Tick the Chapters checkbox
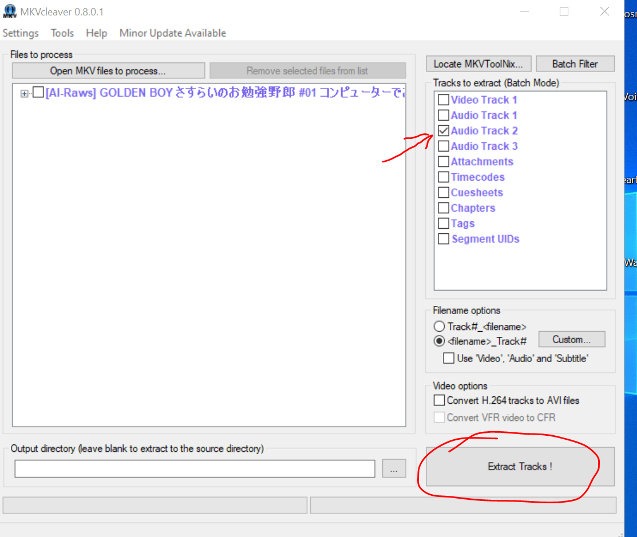Viewport: 637px width, 537px height. [444, 208]
